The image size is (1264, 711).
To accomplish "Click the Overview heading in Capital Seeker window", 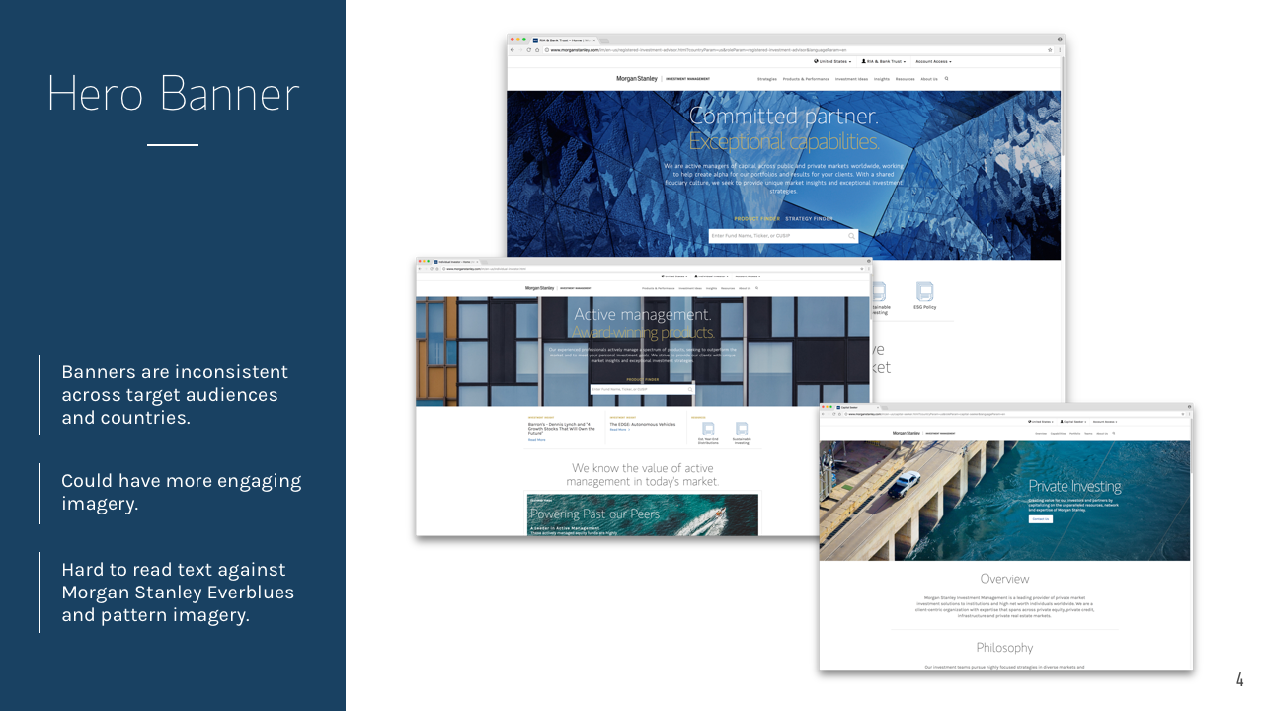I will pos(1004,579).
